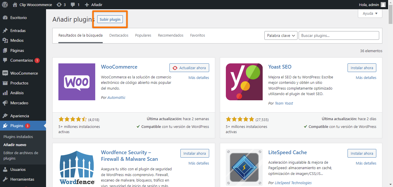
Task: Click the Wordfence plugin logo image
Action: [77, 167]
